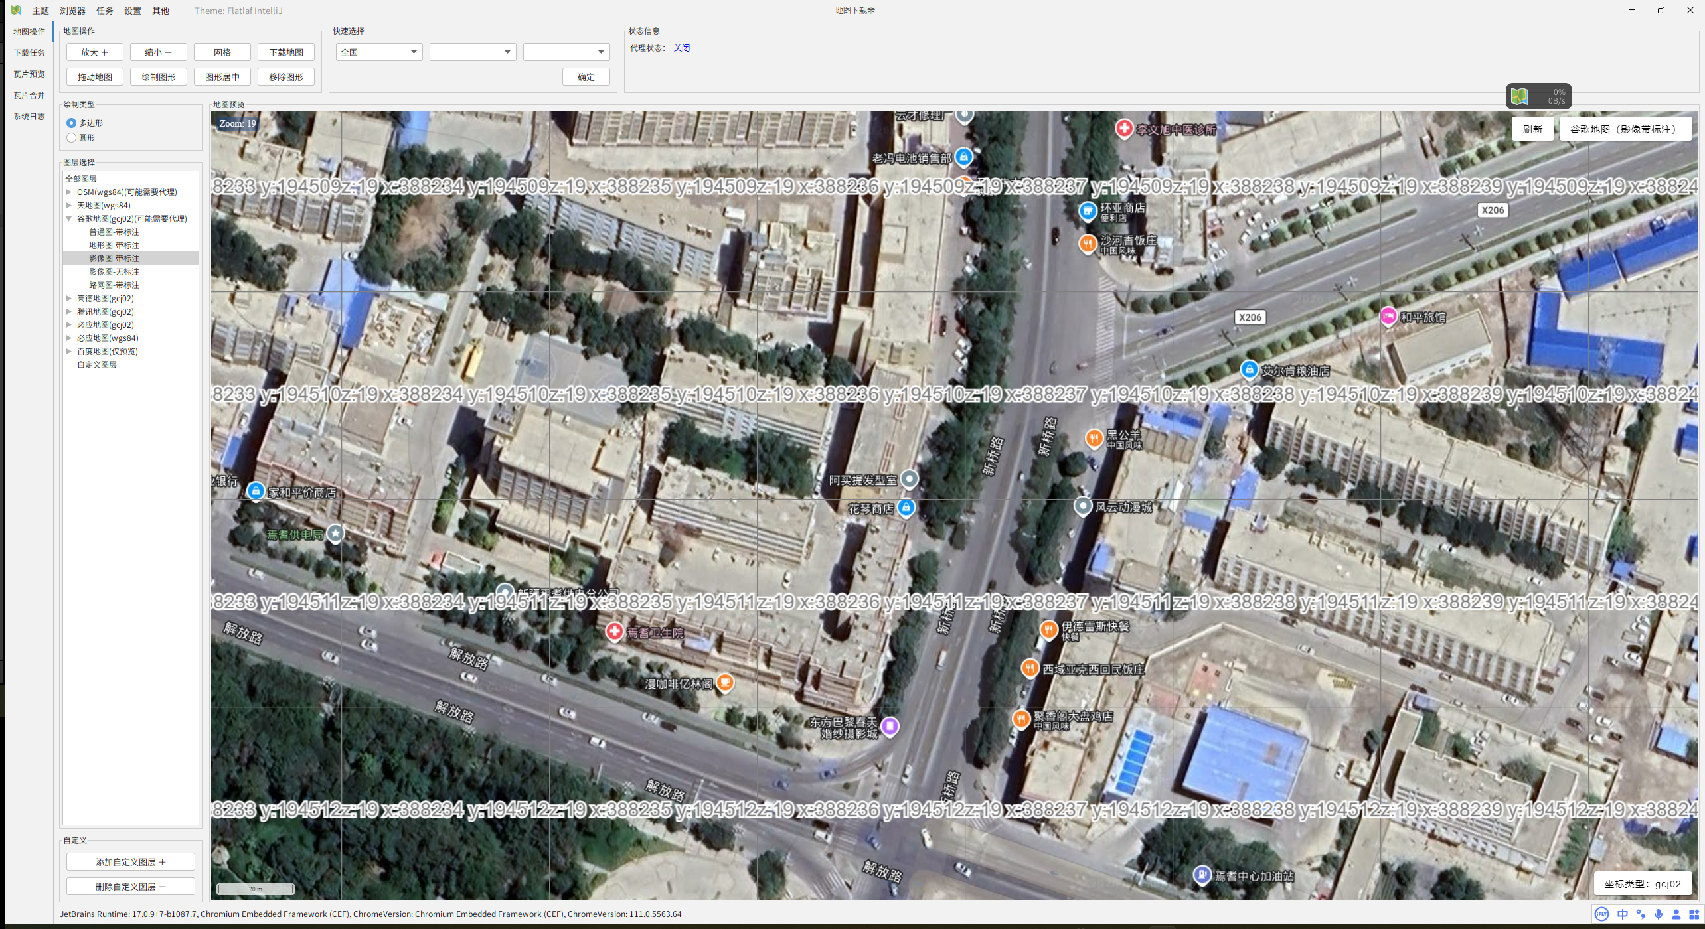This screenshot has width=1705, height=929.
Task: Click the microphone voice input icon
Action: coord(1659,914)
